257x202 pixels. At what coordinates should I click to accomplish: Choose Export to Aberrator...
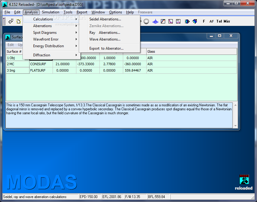pos(109,48)
